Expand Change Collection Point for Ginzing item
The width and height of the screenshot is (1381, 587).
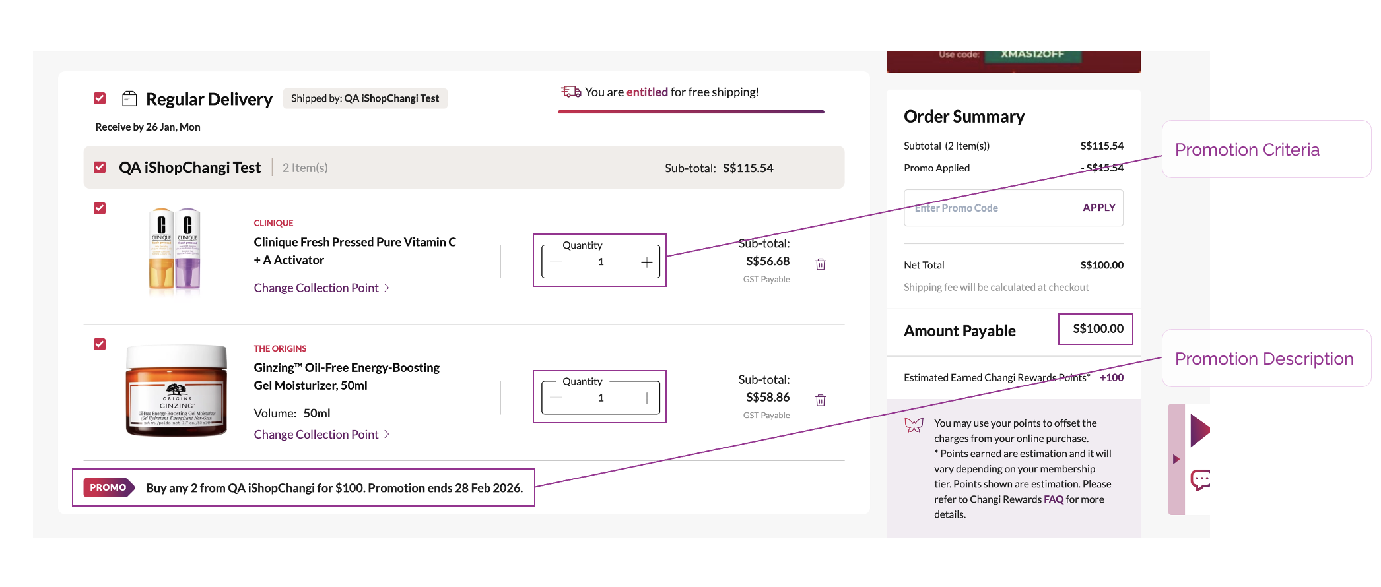pos(321,434)
